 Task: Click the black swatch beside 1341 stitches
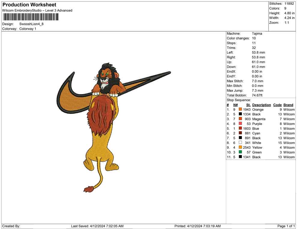coord(240,157)
